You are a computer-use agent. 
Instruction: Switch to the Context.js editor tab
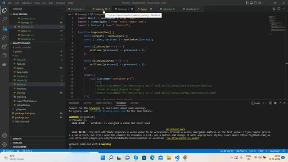coord(77,9)
